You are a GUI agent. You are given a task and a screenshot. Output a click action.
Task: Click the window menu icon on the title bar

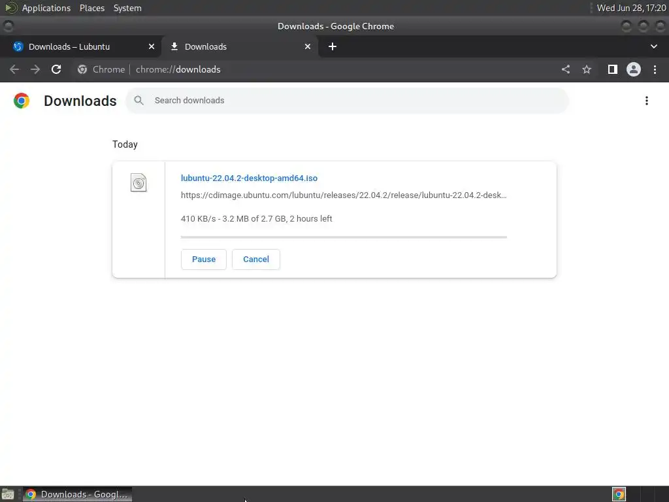tap(8, 26)
